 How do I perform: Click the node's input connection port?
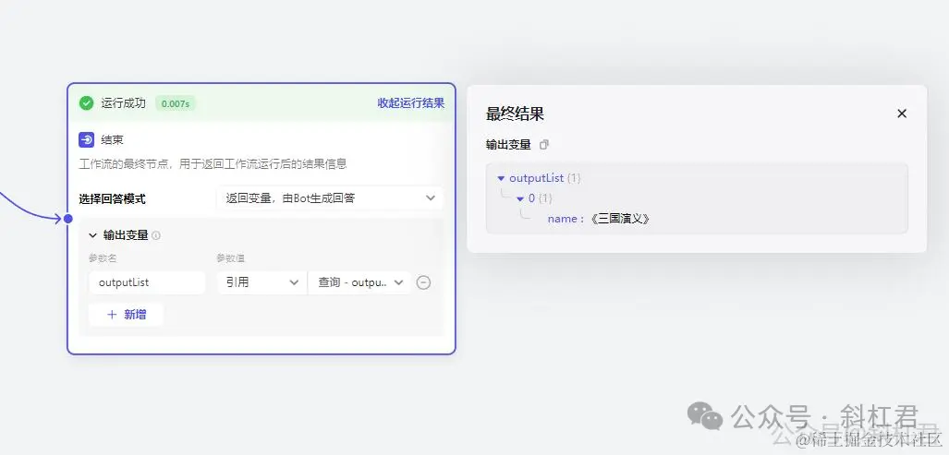[x=68, y=218]
